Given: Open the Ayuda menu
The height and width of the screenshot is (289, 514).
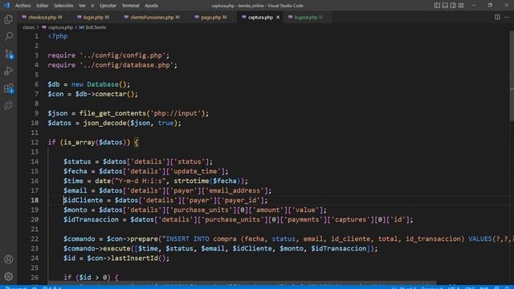Looking at the screenshot, I should pyautogui.click(x=151, y=6).
